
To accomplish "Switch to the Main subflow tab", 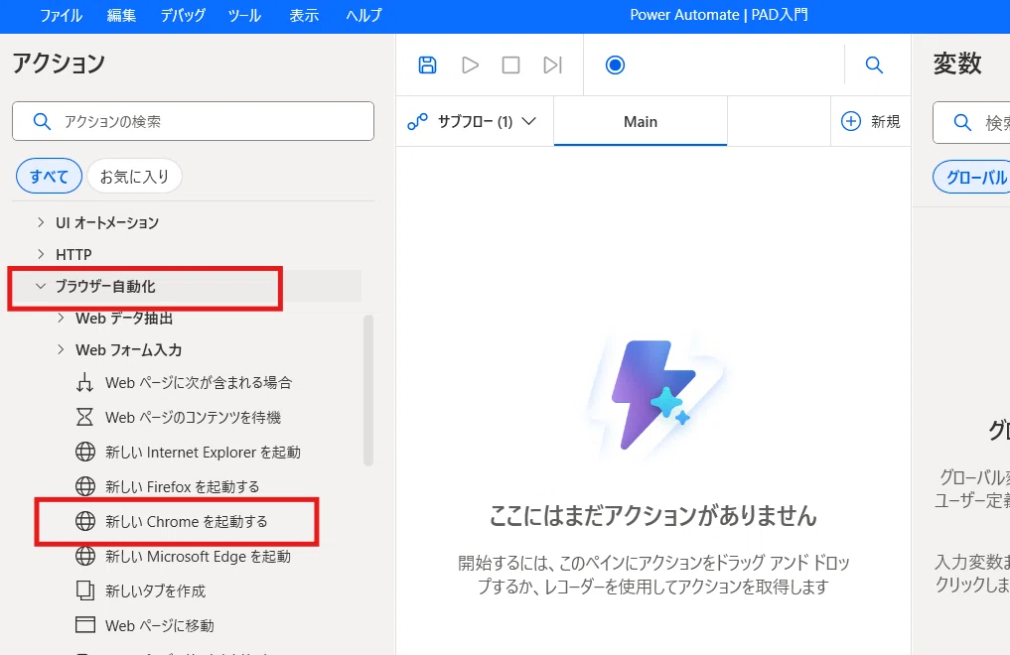I will pos(641,122).
